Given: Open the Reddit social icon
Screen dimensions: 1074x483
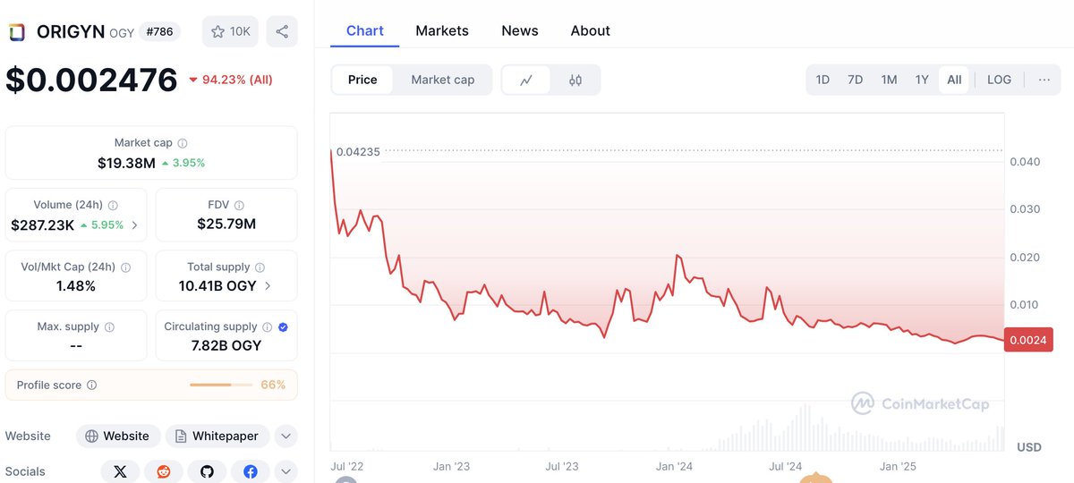Looking at the screenshot, I should coord(164,471).
